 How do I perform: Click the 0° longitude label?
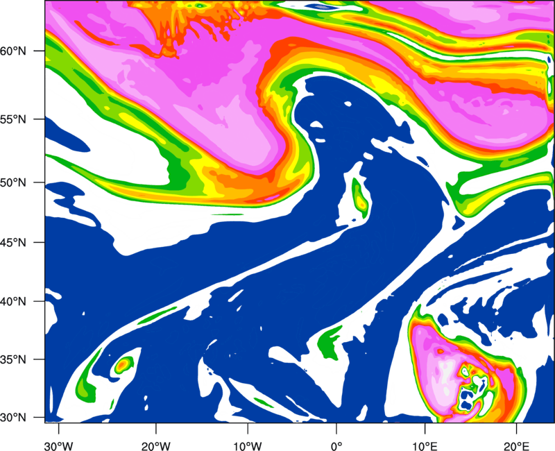(x=336, y=445)
